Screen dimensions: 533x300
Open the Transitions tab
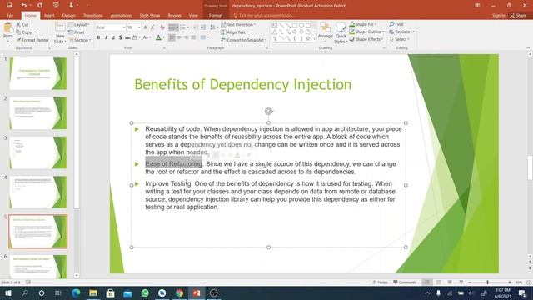[x=92, y=15]
